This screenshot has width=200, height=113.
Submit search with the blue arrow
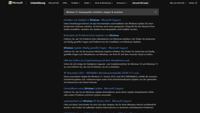(x=155, y=12)
